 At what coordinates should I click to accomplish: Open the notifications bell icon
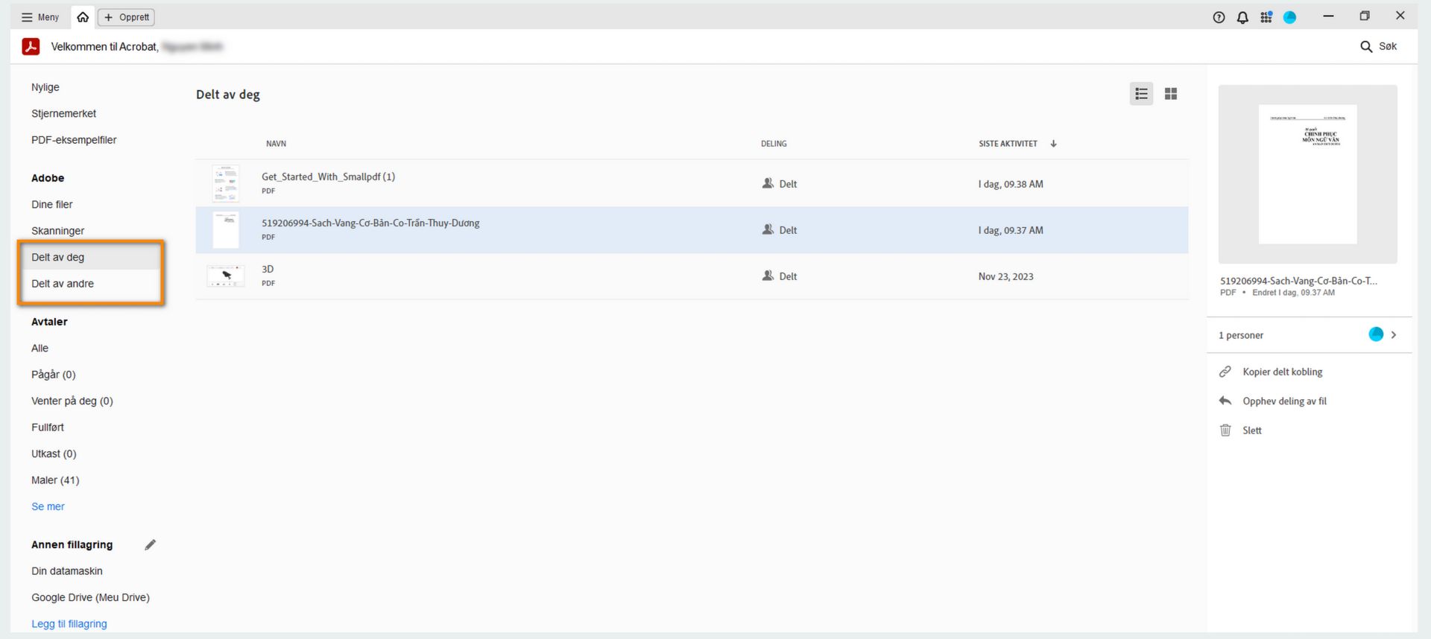(x=1242, y=17)
